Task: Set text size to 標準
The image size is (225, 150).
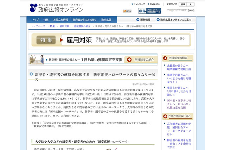Action: [183, 5]
